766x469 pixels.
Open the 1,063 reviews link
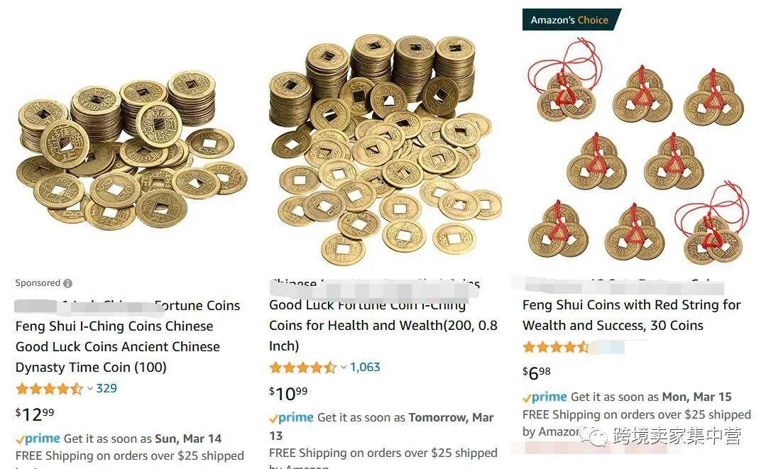pos(365,367)
